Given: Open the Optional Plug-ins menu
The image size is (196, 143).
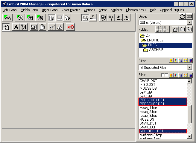Looking at the screenshot, I should click(x=172, y=10).
